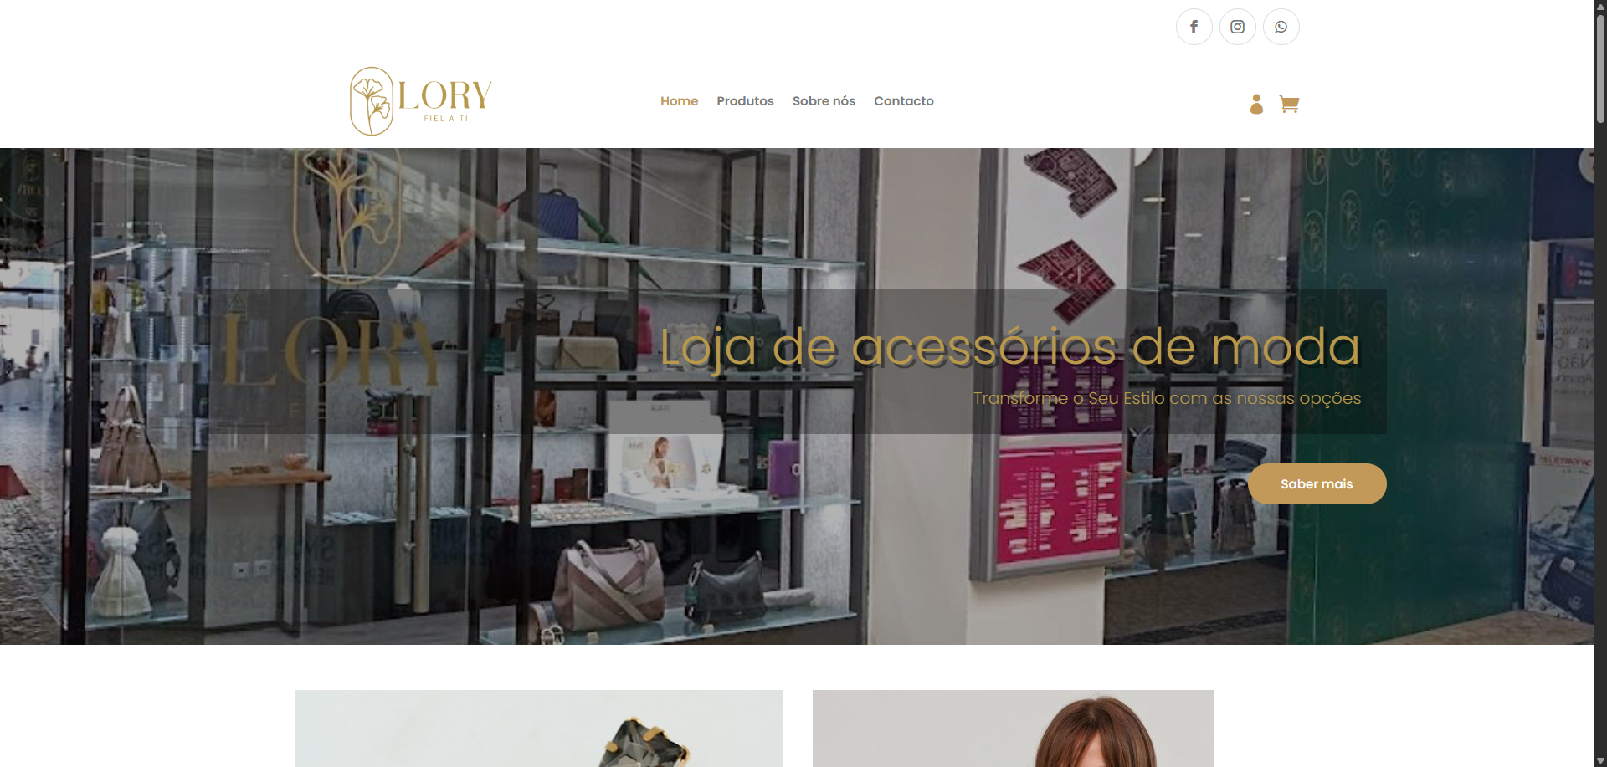The height and width of the screenshot is (767, 1607).
Task: Open the WhatsApp contact icon
Action: [1281, 27]
